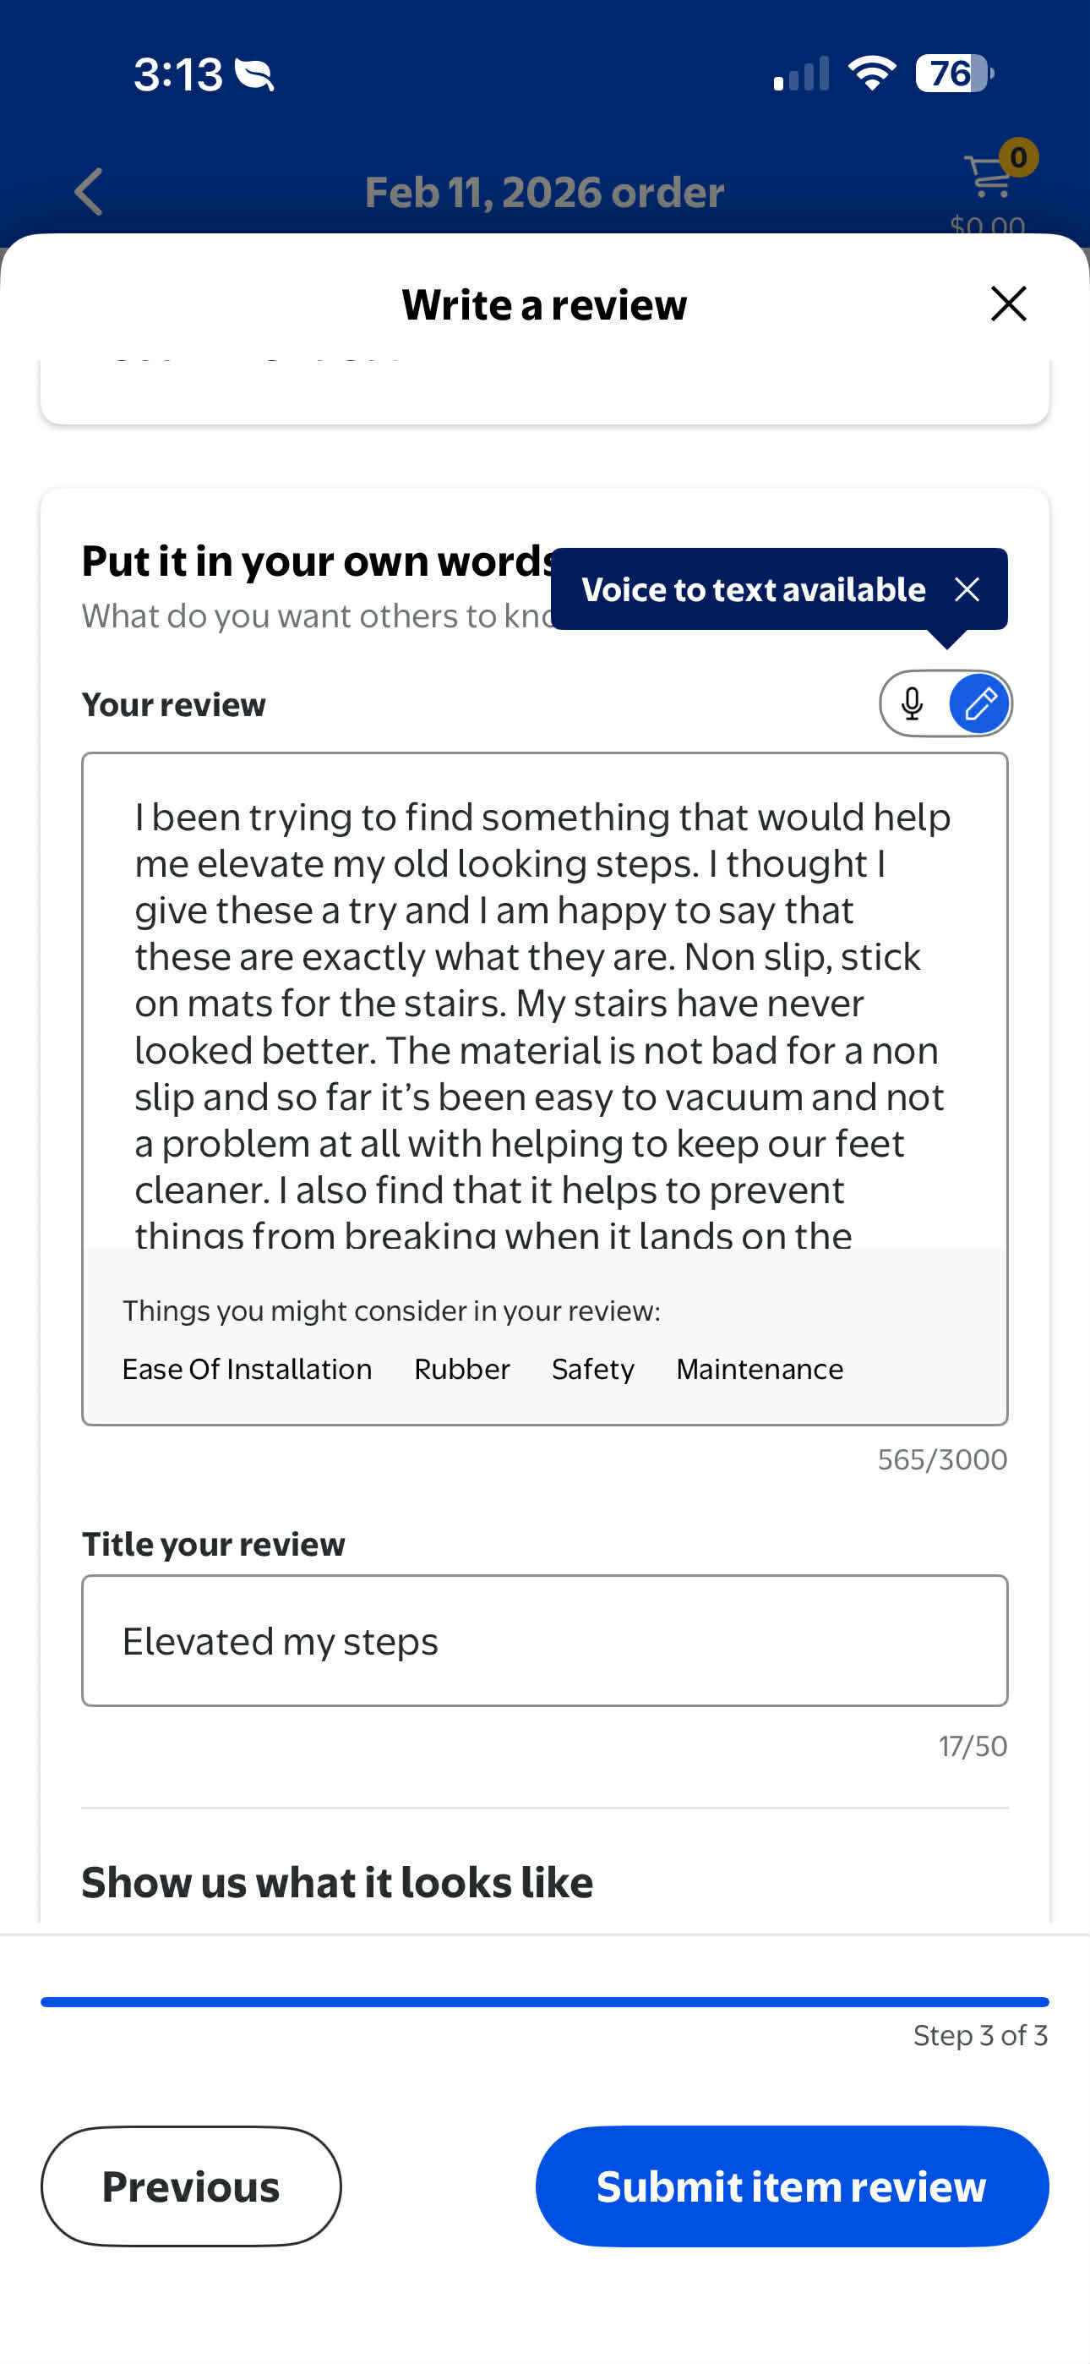Select the Rubber suggestion chip

461,1369
